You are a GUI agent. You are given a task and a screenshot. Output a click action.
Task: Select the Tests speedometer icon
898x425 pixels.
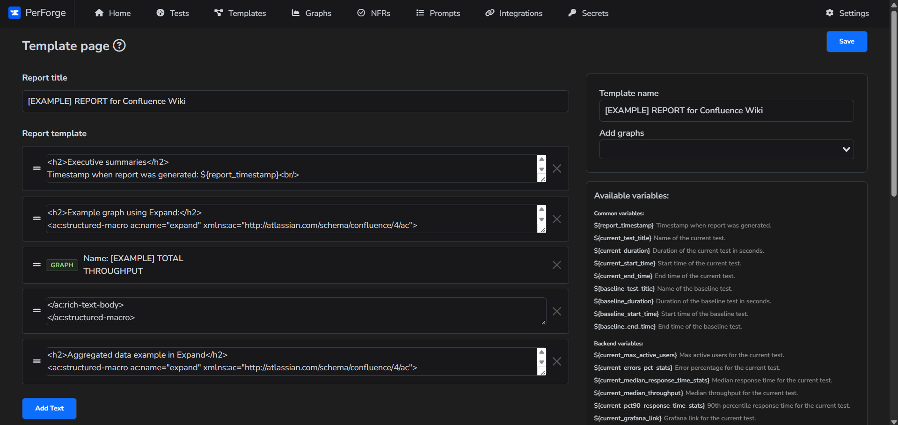coord(161,13)
